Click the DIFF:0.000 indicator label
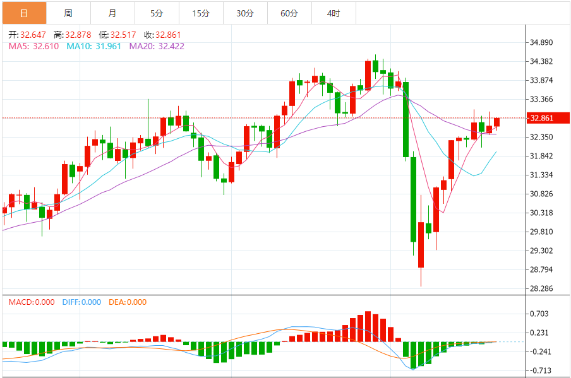 (x=81, y=302)
